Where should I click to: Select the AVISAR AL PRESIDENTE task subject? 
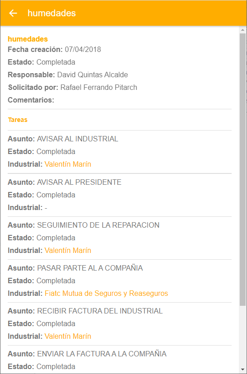coord(79,182)
